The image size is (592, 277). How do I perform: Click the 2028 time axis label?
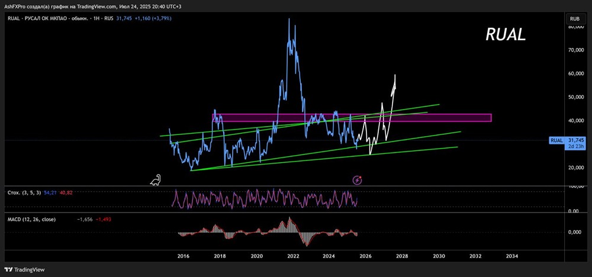(x=402, y=256)
